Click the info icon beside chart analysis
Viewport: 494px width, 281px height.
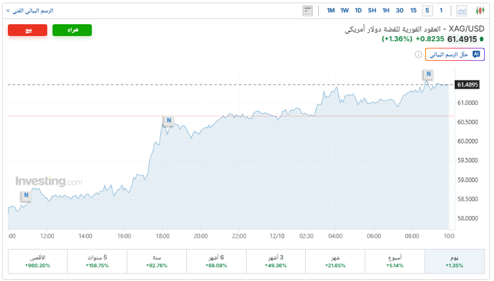[418, 54]
